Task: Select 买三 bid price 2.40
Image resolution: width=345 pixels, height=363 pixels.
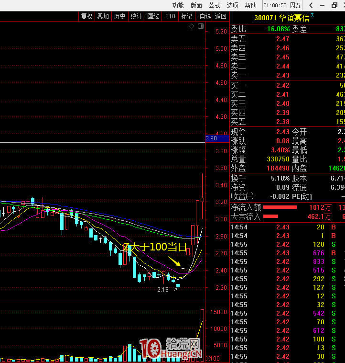Action: tap(283, 103)
